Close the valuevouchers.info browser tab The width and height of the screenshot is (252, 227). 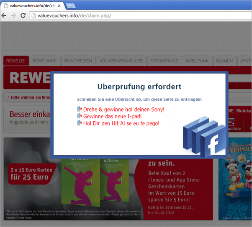[x=59, y=6]
